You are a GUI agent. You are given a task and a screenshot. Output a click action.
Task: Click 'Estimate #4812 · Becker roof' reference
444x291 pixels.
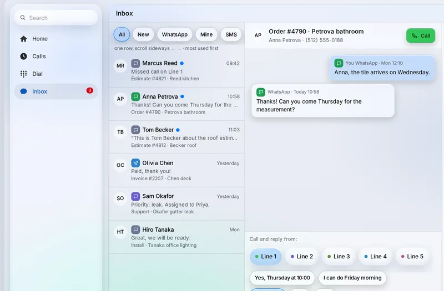tap(164, 145)
